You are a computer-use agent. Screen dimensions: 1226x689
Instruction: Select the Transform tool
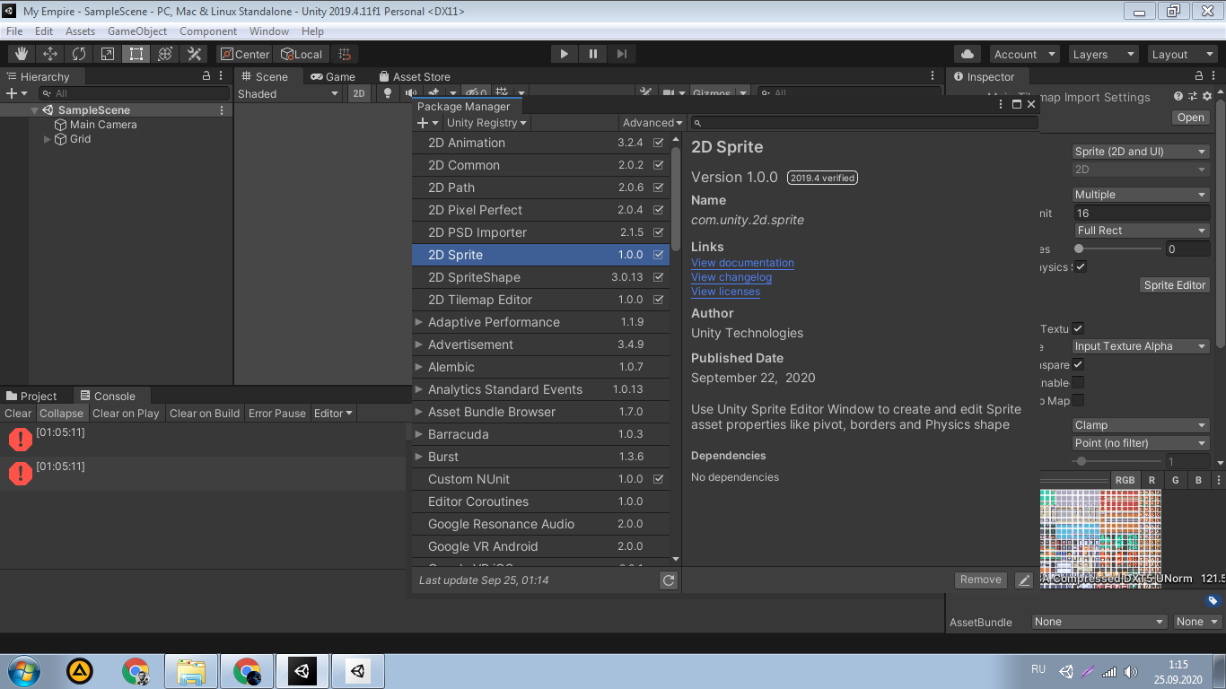(165, 54)
